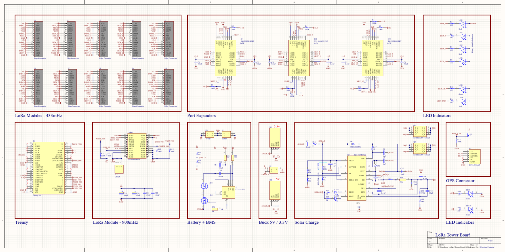Select the LED1 diode symbol
Screen dimensions: 505x252
click(463, 24)
